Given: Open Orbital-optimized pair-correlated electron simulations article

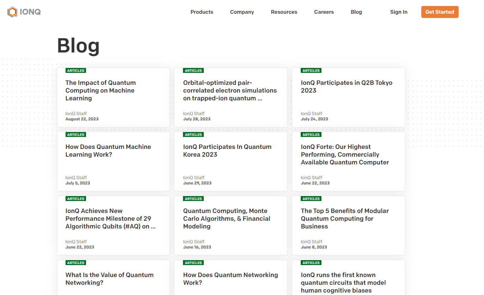Looking at the screenshot, I should pyautogui.click(x=230, y=90).
